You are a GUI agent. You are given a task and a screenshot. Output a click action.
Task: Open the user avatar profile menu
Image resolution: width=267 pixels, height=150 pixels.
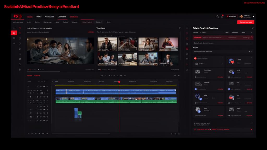coord(241,16)
